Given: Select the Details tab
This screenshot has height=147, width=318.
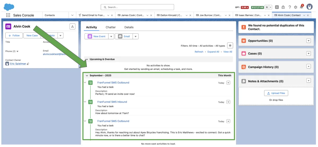Looking at the screenshot, I should [x=129, y=27].
